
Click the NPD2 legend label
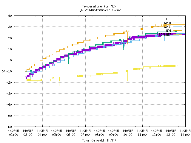pos(168,27)
